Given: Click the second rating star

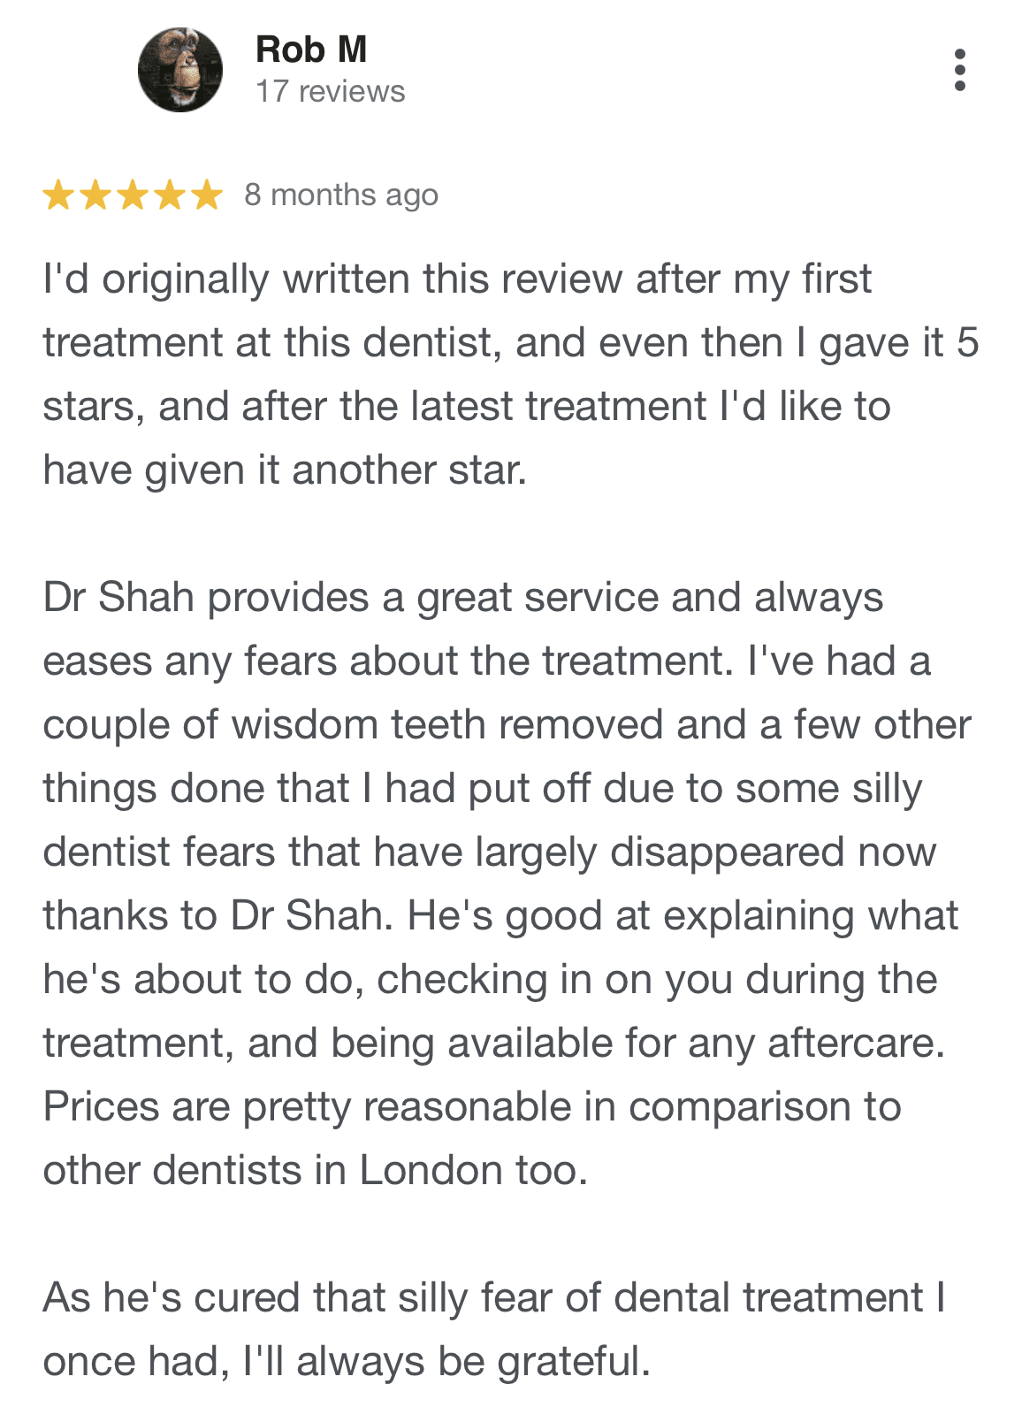Looking at the screenshot, I should click(x=95, y=195).
